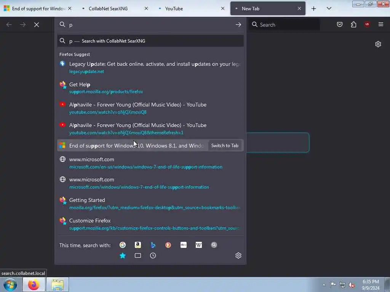Close the End of support tab

70,8
